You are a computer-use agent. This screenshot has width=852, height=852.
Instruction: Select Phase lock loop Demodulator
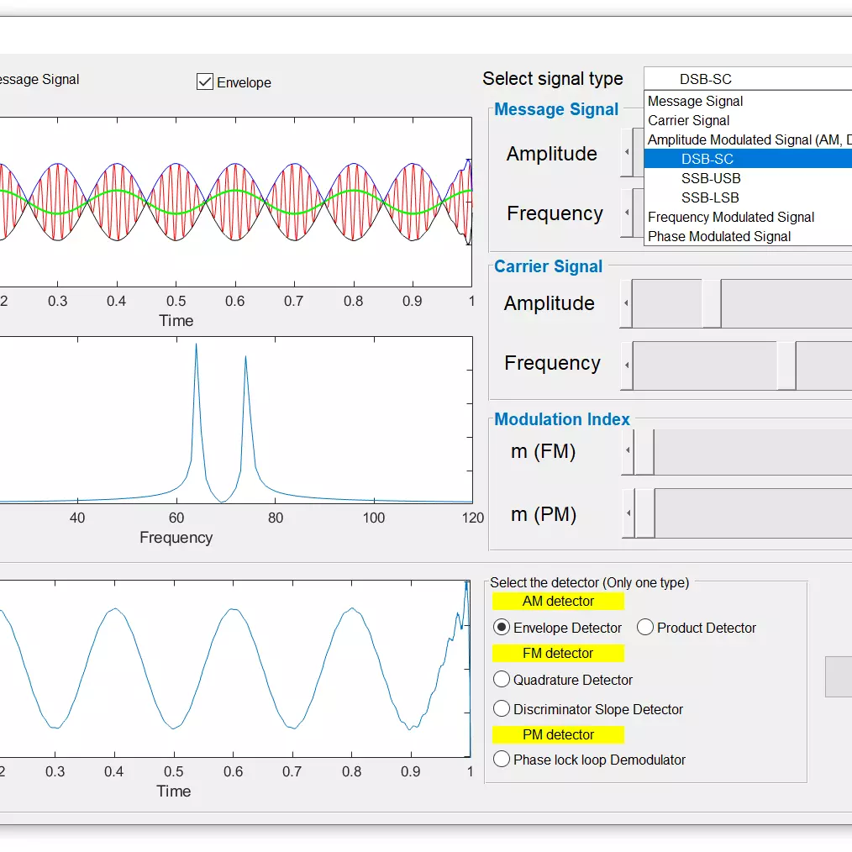(x=502, y=759)
